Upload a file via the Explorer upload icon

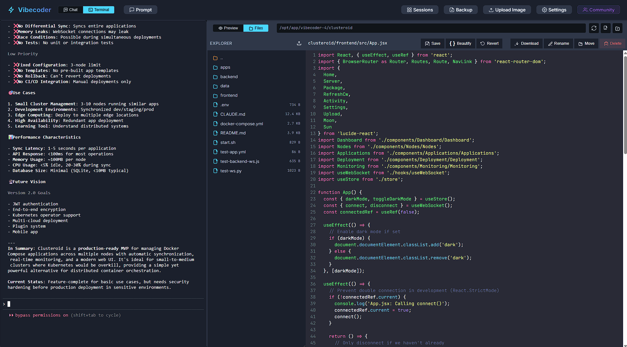[x=299, y=43]
